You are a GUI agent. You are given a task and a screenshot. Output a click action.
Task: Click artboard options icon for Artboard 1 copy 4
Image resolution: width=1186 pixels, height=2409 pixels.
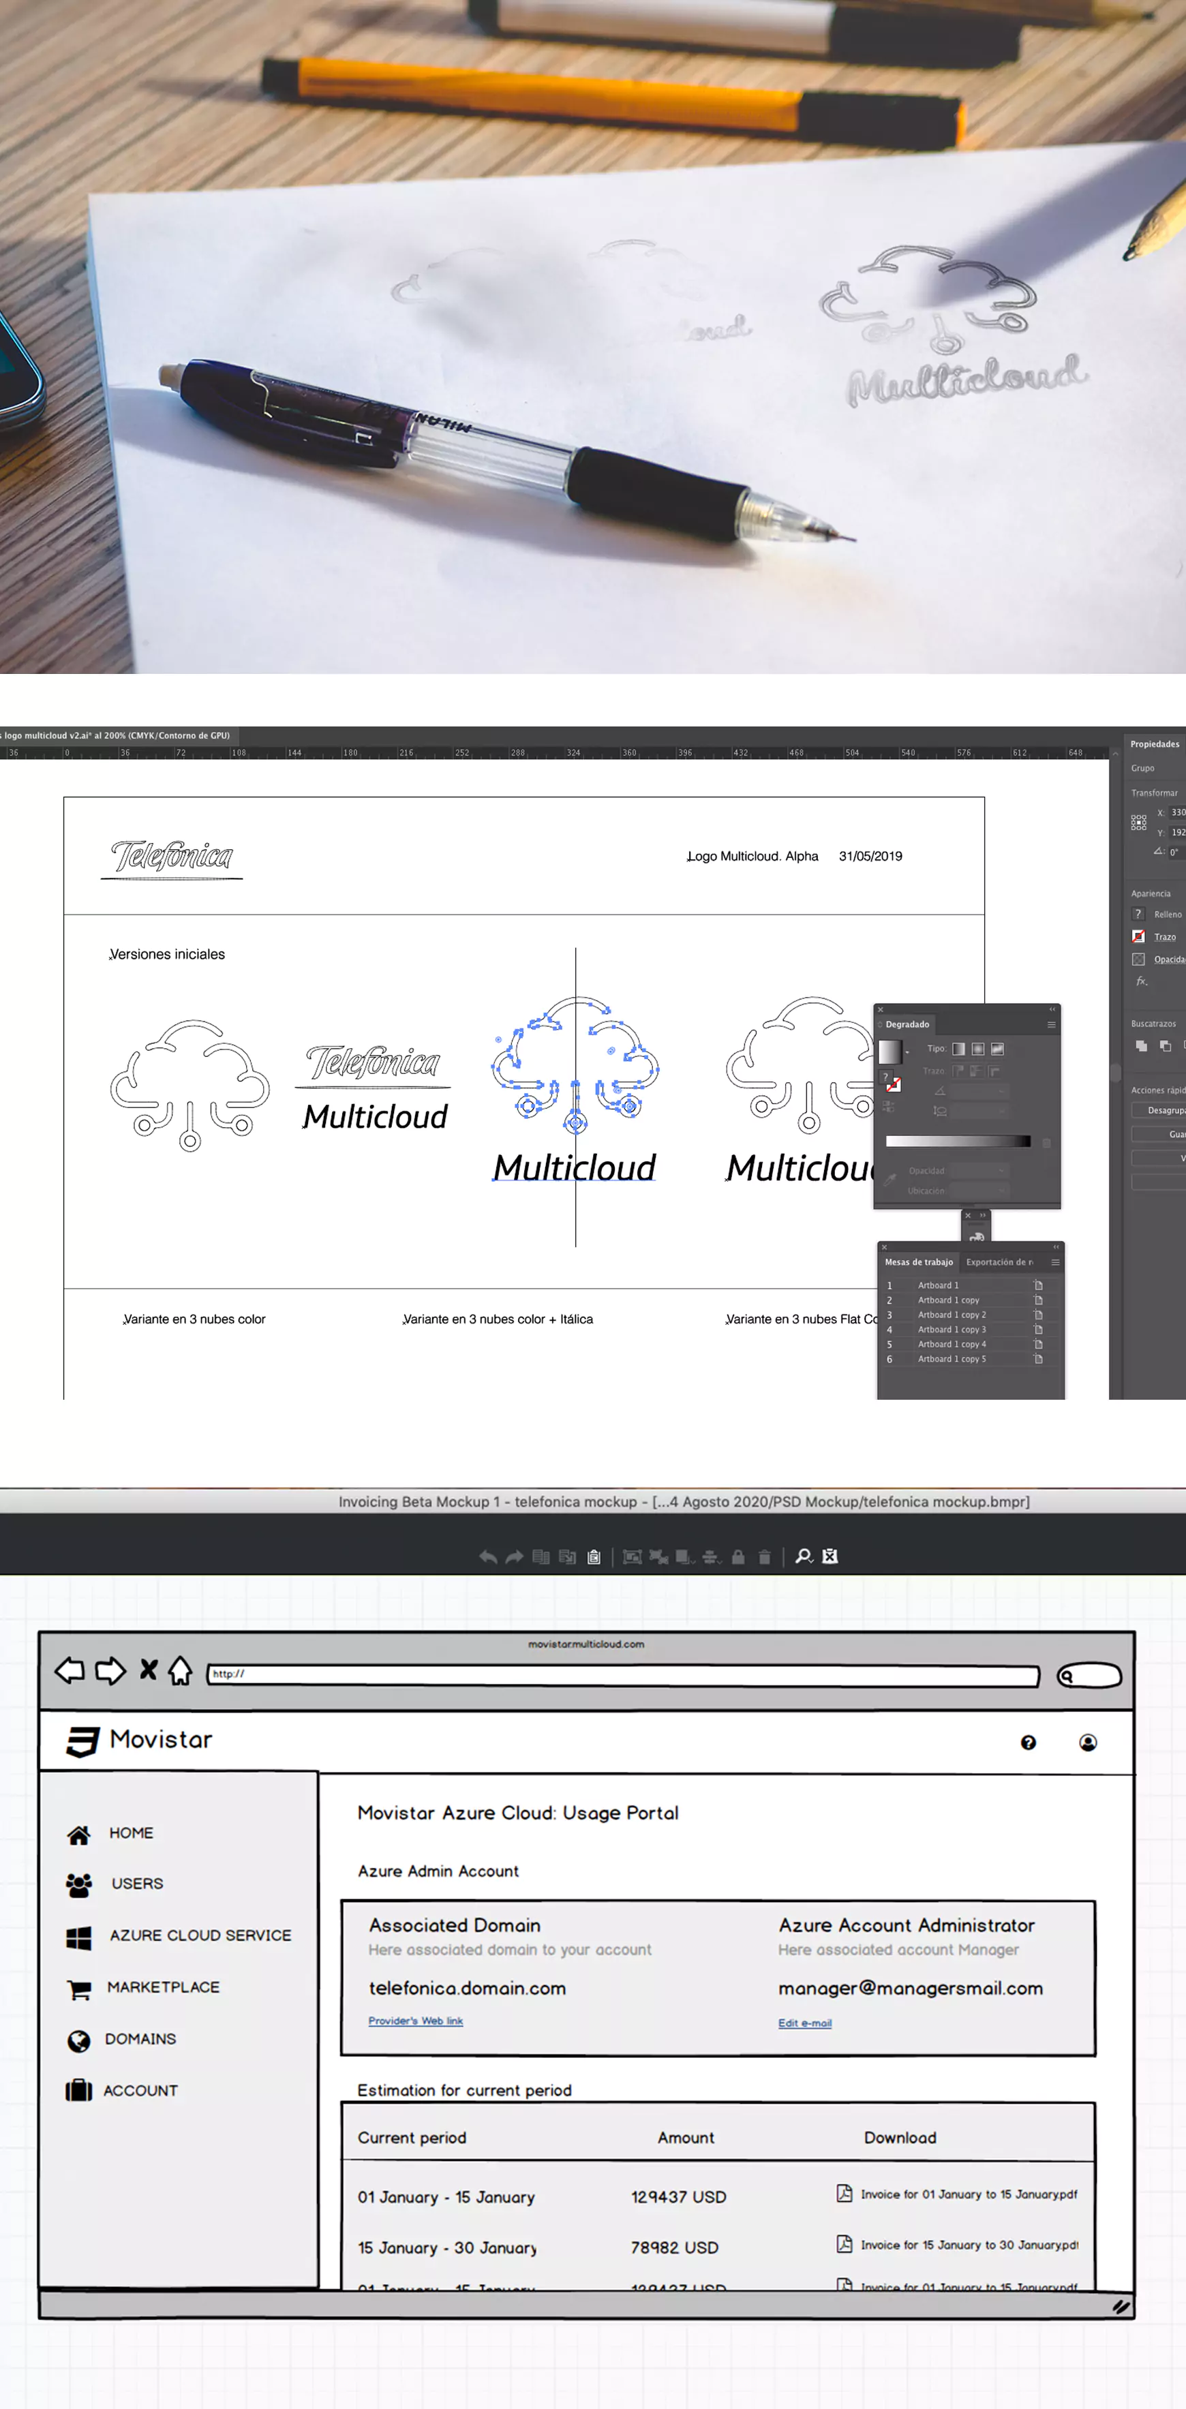[x=1038, y=1344]
